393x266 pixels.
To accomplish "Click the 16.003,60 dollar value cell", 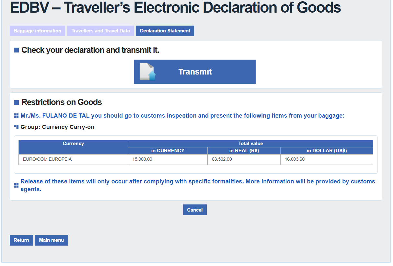I will pyautogui.click(x=327, y=159).
